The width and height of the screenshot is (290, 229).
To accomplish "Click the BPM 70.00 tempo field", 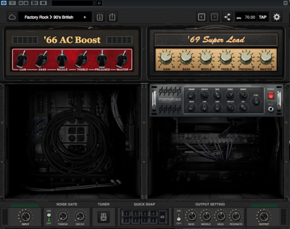I will (246, 17).
